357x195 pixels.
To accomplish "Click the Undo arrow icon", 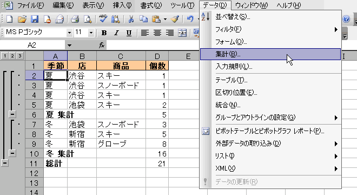I will click(190, 19).
